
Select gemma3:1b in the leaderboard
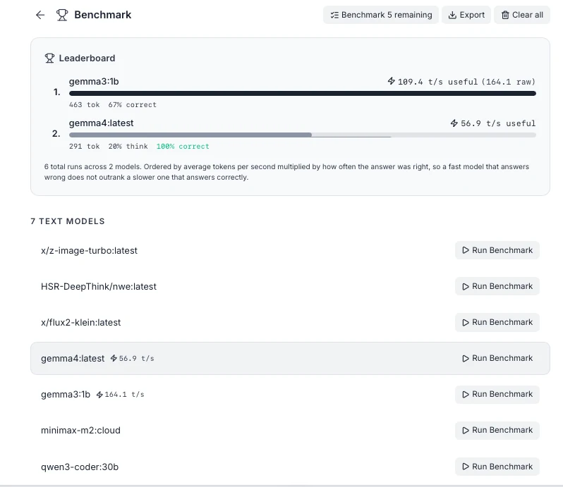[x=94, y=82]
